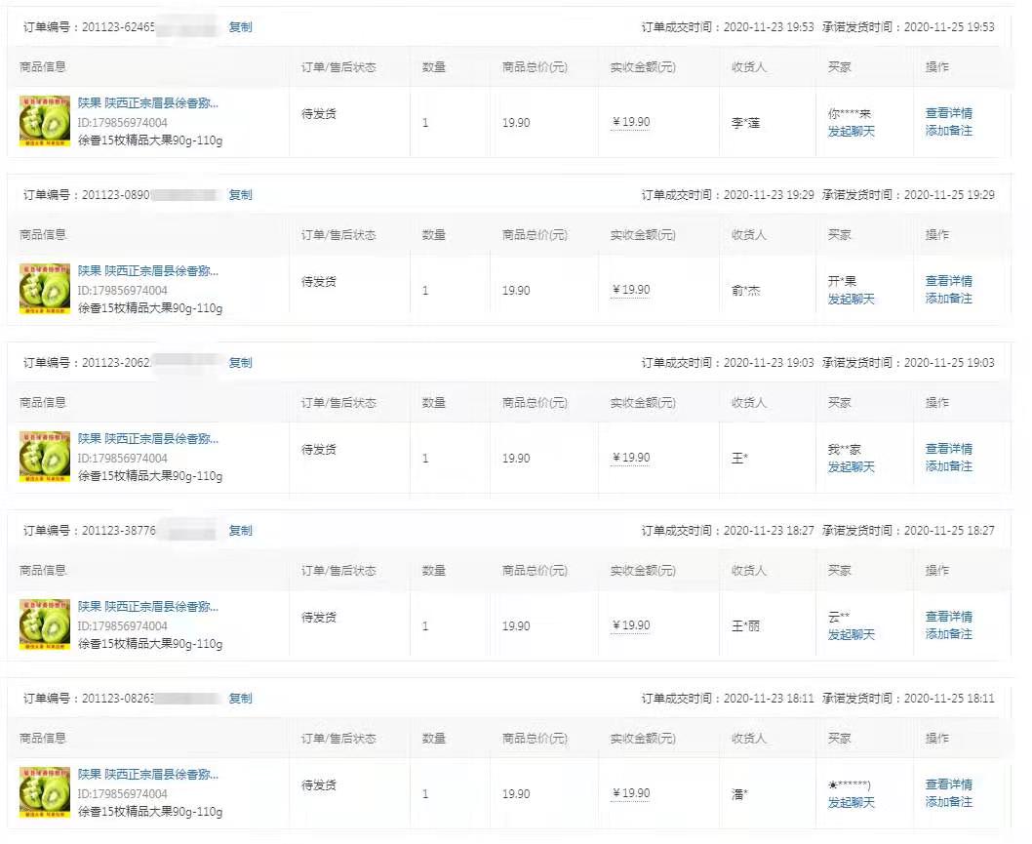Copy order number starting with 201123-08263
Image resolution: width=1032 pixels, height=844 pixels.
(x=240, y=699)
